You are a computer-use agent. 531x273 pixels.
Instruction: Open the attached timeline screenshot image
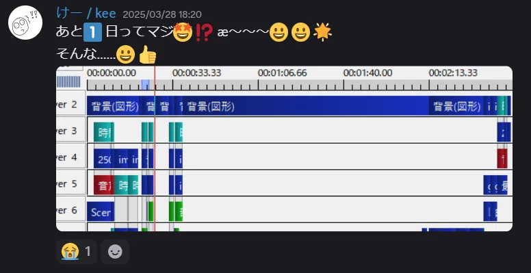[x=284, y=148]
